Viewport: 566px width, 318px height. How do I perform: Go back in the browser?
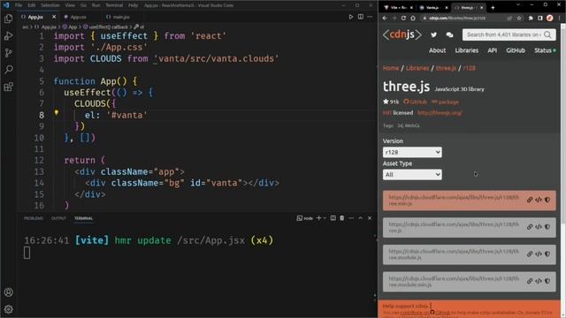(385, 18)
